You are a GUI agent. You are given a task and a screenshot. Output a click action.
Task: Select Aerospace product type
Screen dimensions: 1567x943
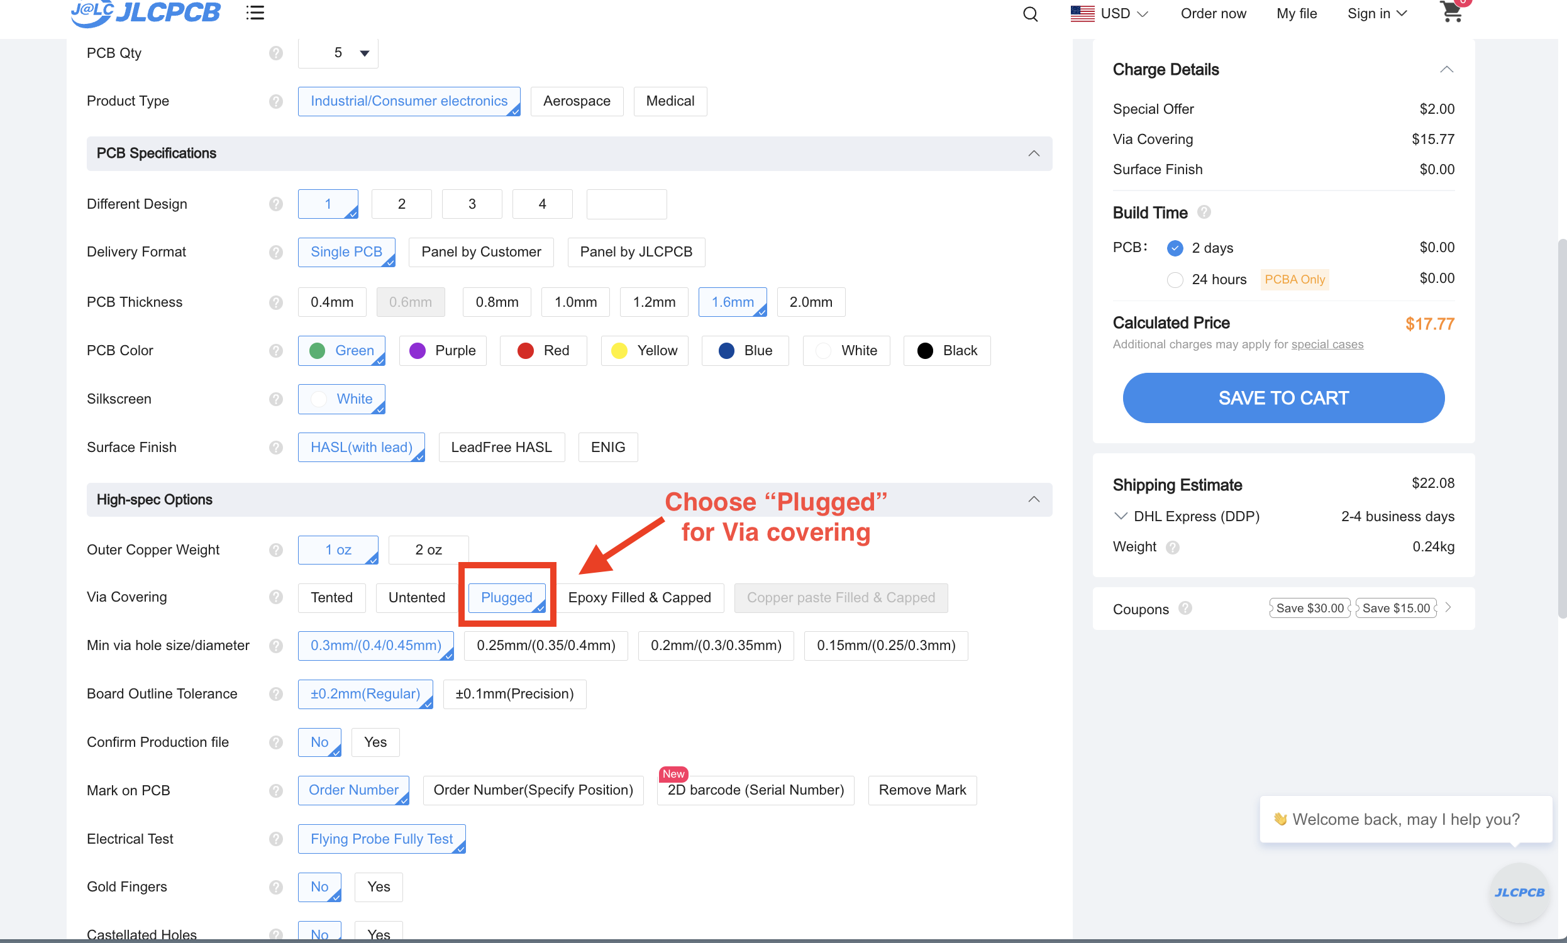577,102
